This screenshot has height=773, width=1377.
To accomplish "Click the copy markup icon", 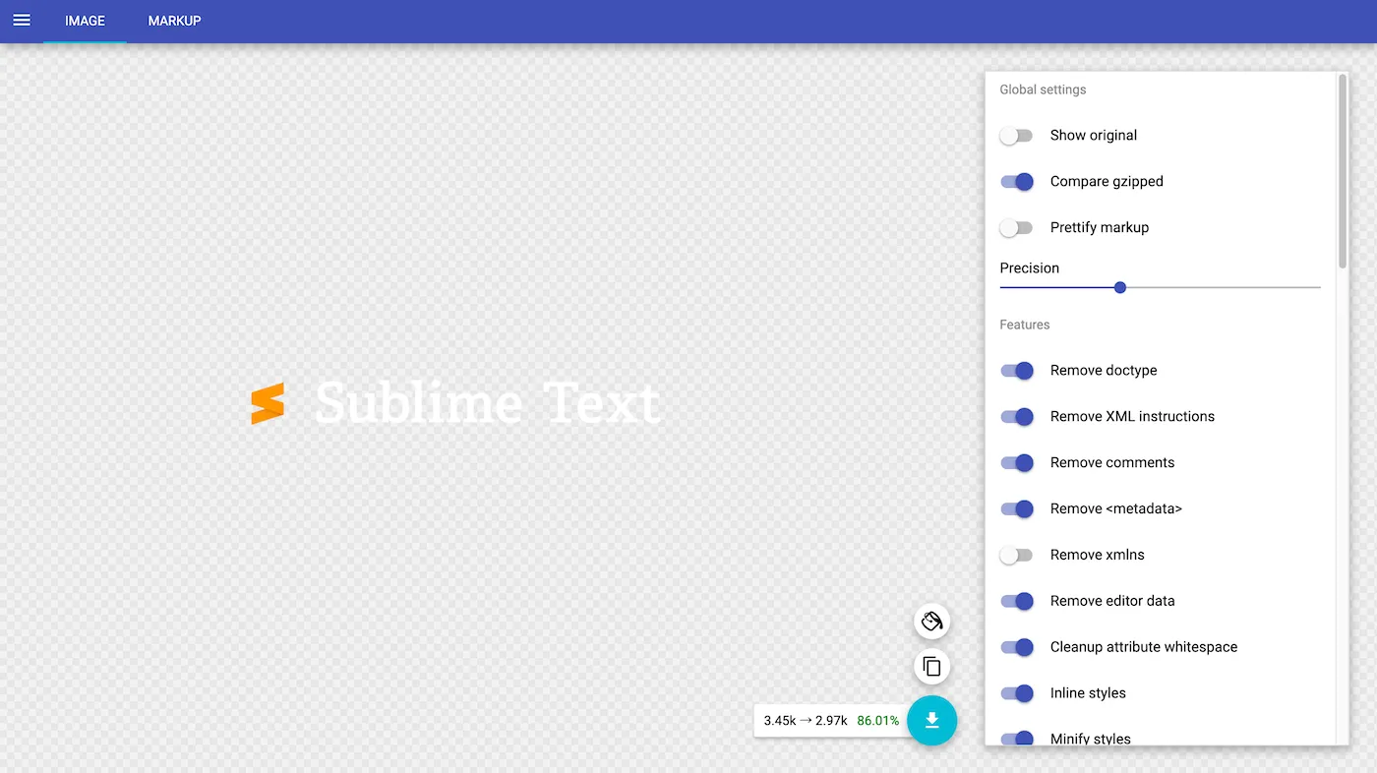I will click(x=931, y=667).
